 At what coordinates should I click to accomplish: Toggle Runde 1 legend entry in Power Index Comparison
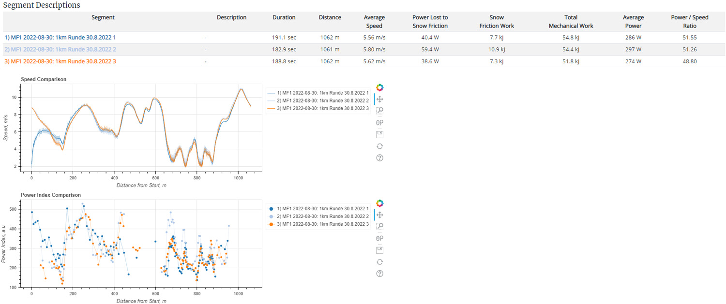click(318, 208)
